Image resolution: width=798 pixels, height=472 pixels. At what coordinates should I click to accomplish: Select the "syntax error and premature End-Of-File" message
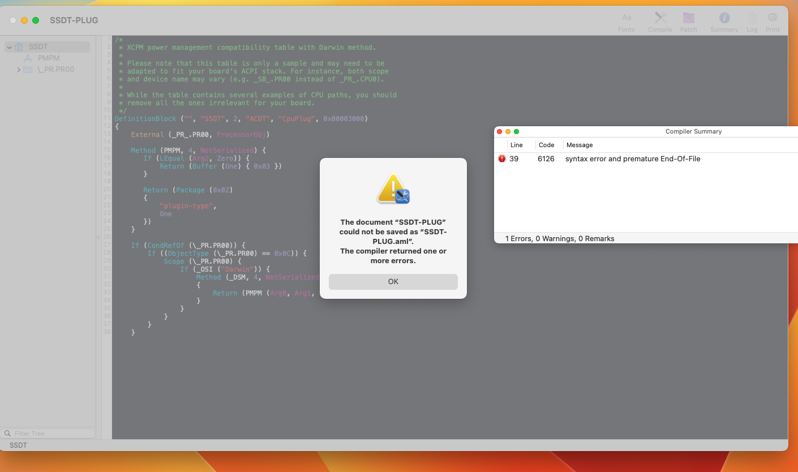click(x=633, y=159)
